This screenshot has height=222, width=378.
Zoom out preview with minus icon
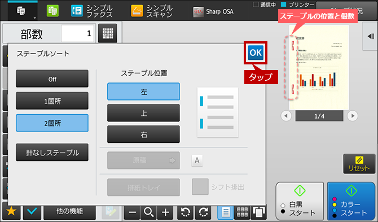click(x=132, y=212)
